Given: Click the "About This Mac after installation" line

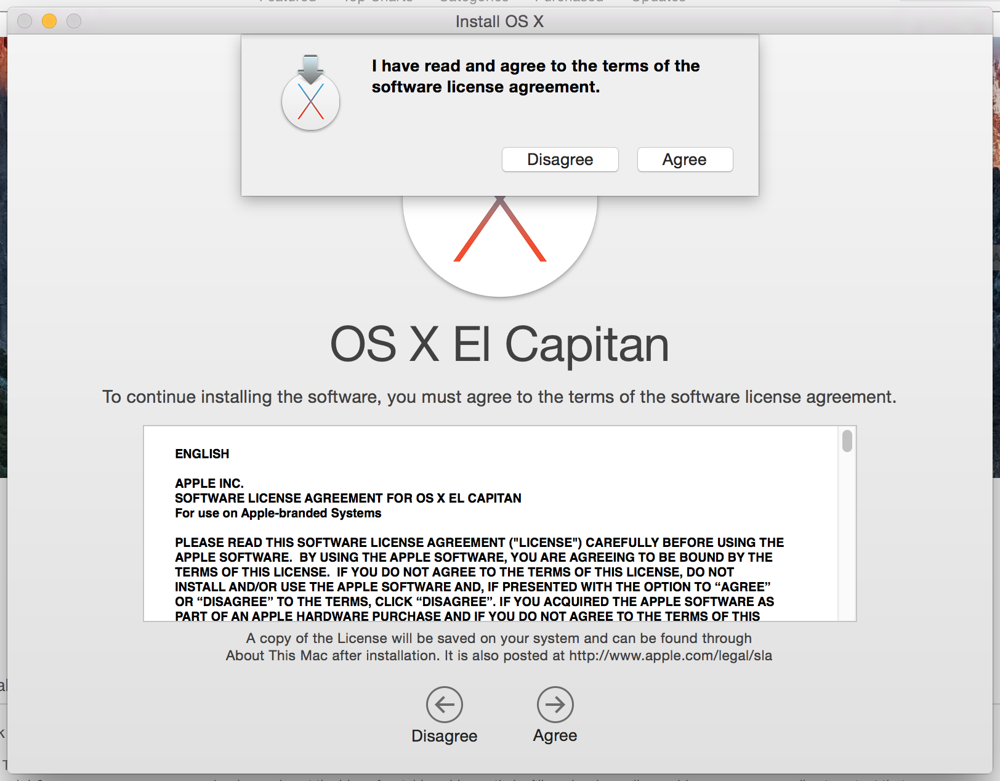Looking at the screenshot, I should click(x=499, y=655).
